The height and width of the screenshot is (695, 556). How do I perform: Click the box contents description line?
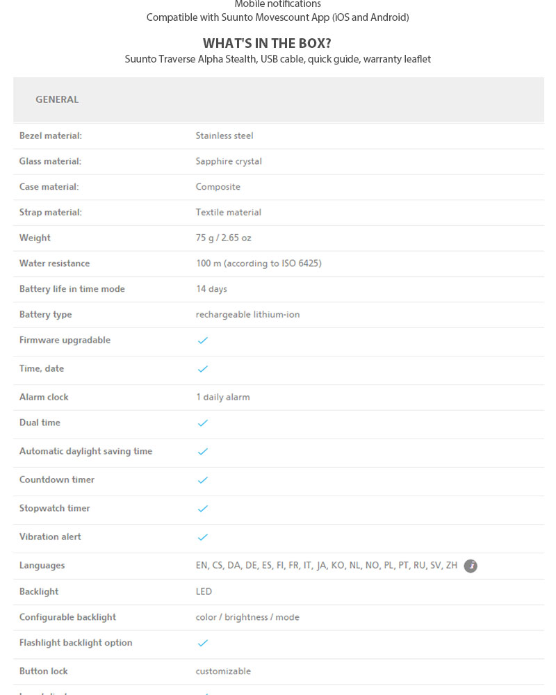(277, 59)
